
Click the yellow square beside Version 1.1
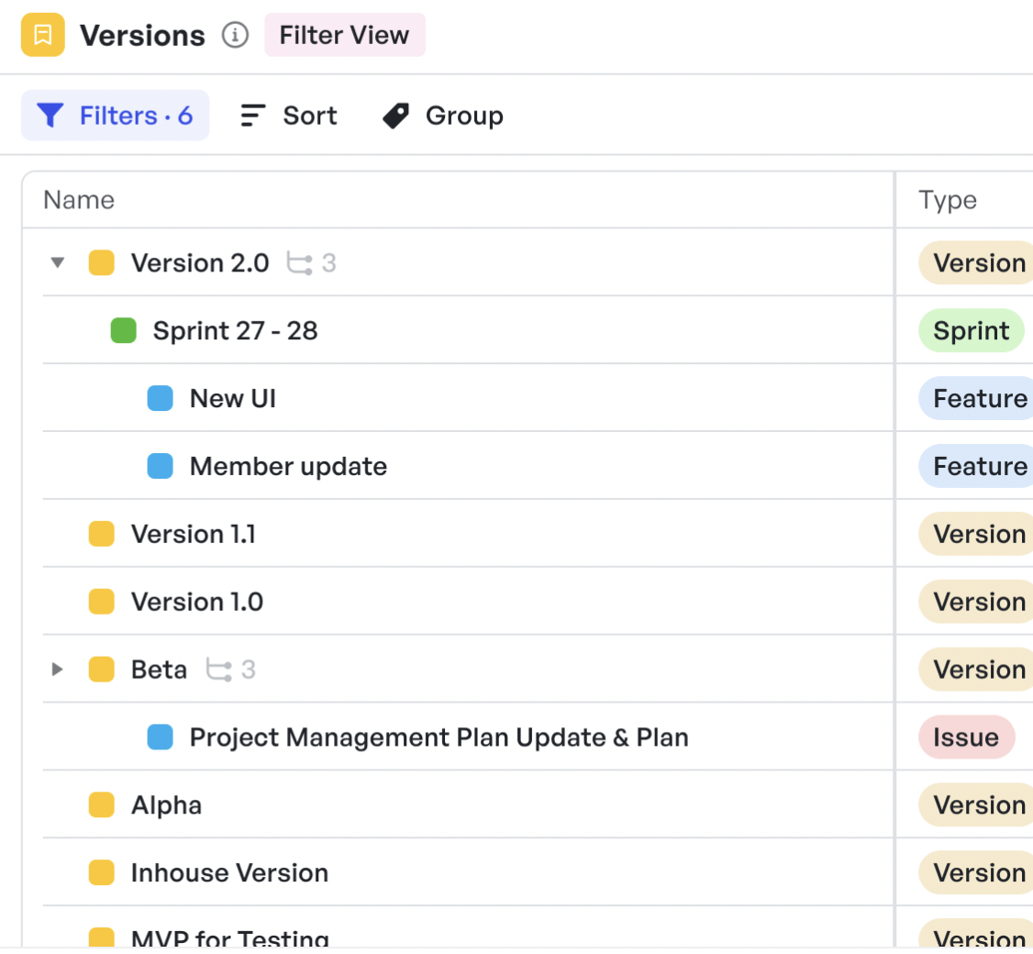[x=102, y=534]
